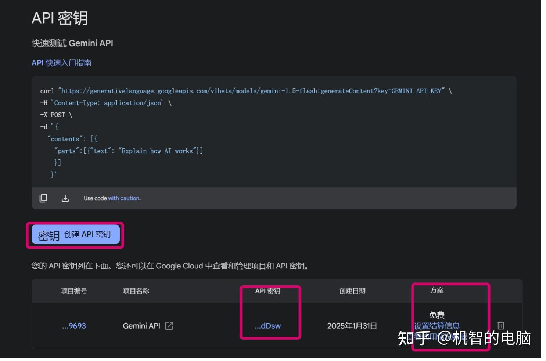Select the 免费 plan text
The image size is (546, 361).
pyautogui.click(x=437, y=315)
